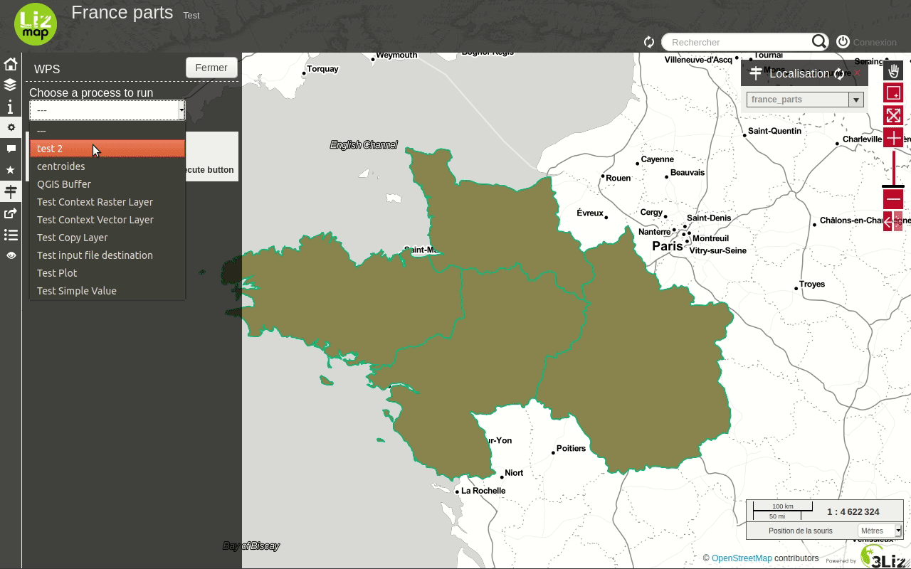Select 'Test Context Raster Layer' option
This screenshot has height=569, width=911.
tap(107, 202)
